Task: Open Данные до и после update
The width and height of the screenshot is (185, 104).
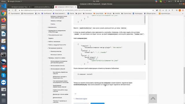Action: click(x=60, y=94)
